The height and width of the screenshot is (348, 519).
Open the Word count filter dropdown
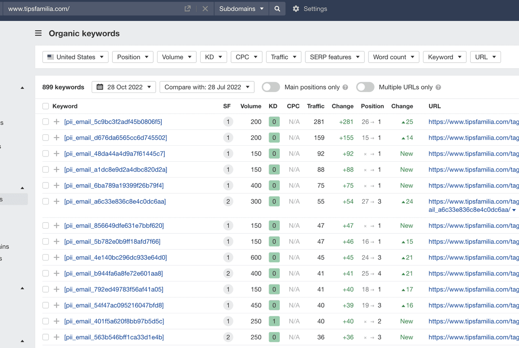pyautogui.click(x=394, y=57)
